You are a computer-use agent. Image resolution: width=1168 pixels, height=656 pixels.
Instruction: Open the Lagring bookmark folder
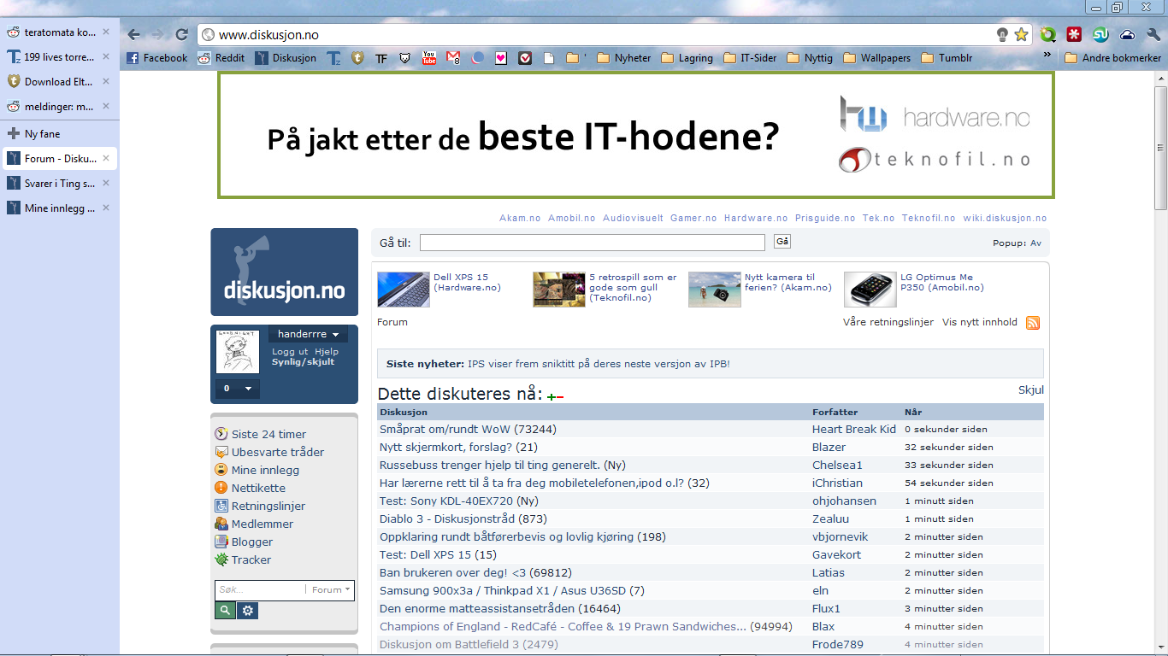click(x=687, y=58)
